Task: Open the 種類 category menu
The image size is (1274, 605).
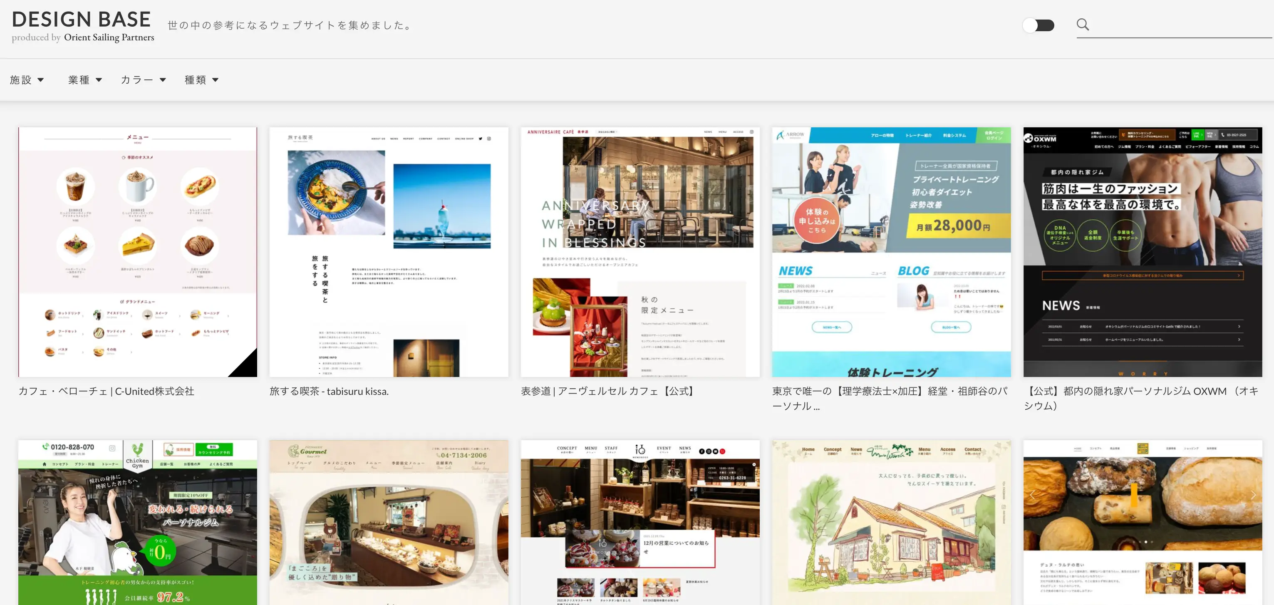Action: 201,79
